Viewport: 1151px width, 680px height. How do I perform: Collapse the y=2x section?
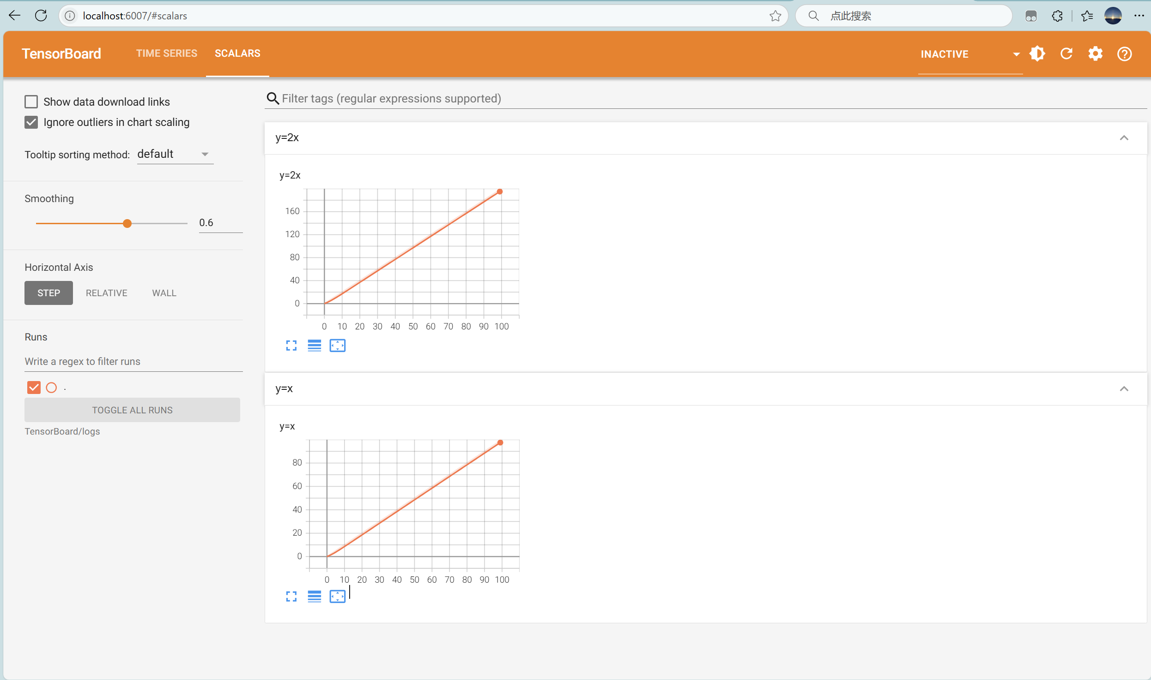pos(1124,138)
